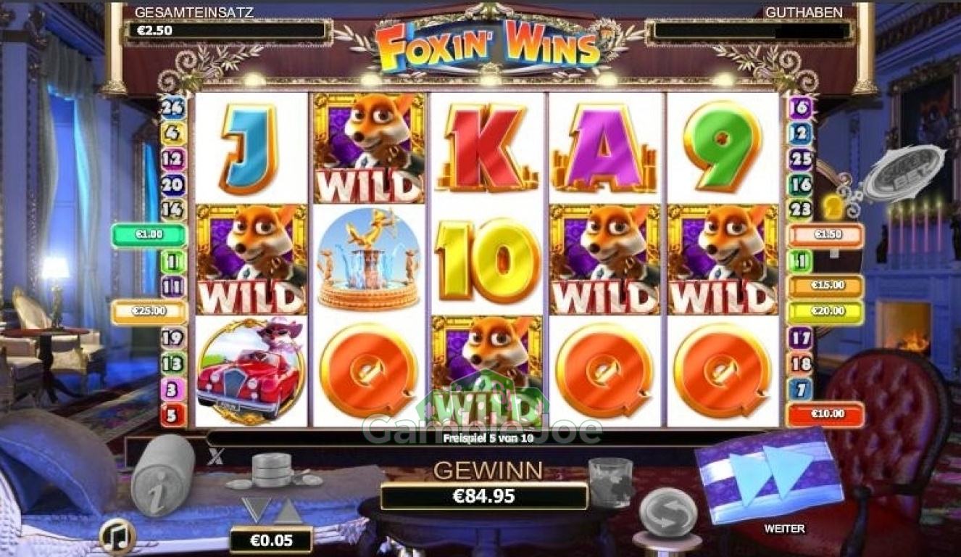Click the fountain snow globe symbol
Viewport: 961px width, 557px height.
tap(370, 260)
